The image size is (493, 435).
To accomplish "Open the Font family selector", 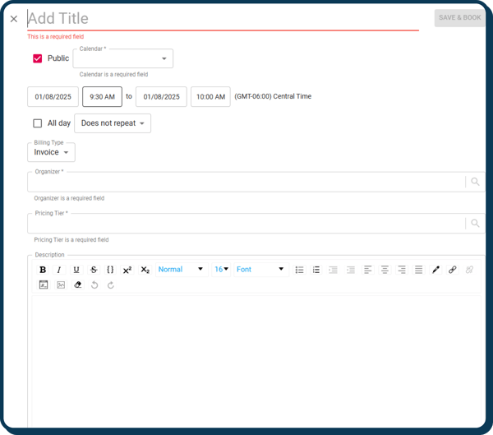I will 260,270.
